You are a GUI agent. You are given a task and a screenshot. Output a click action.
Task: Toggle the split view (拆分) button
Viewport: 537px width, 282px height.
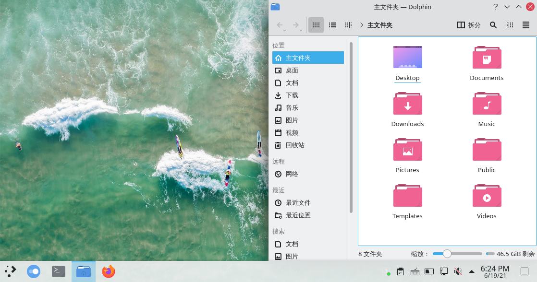pyautogui.click(x=468, y=25)
